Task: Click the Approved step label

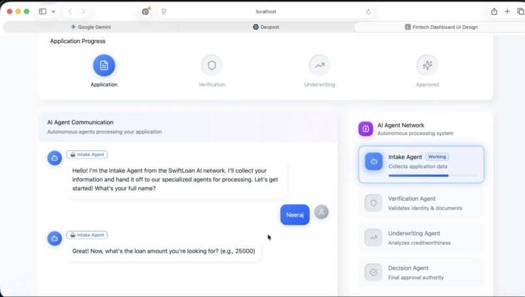Action: tap(427, 85)
